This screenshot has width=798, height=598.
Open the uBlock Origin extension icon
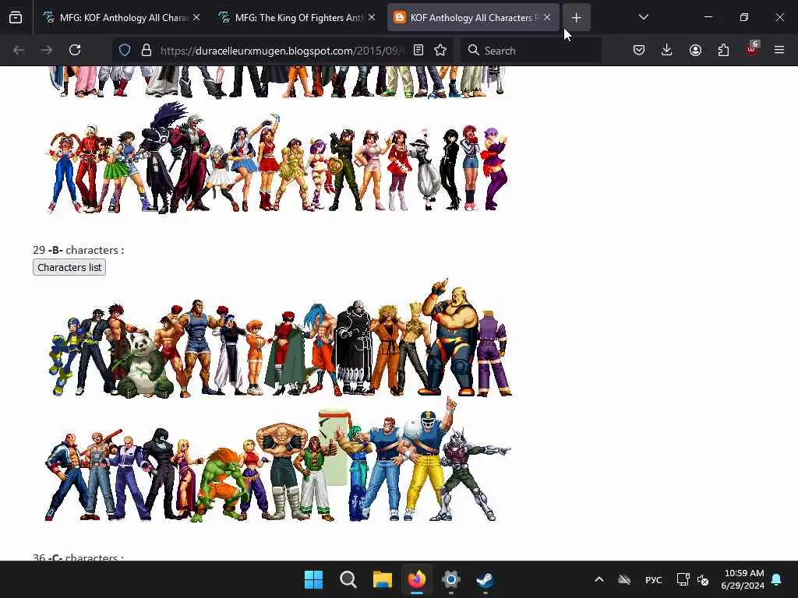click(x=751, y=50)
